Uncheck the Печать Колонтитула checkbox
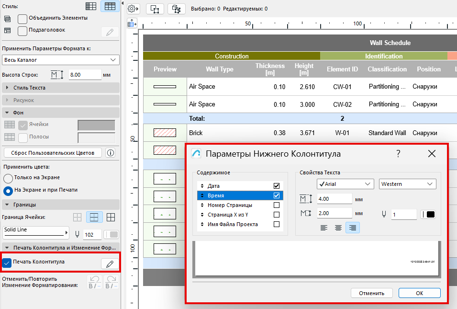 (7, 263)
